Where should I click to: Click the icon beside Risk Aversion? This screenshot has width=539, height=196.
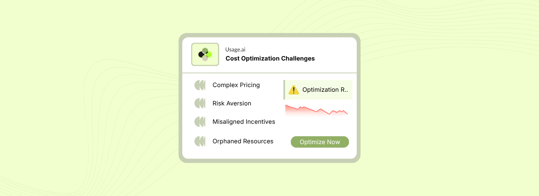pos(200,103)
